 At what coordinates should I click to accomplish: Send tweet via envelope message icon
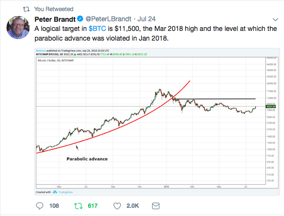tap(156, 206)
